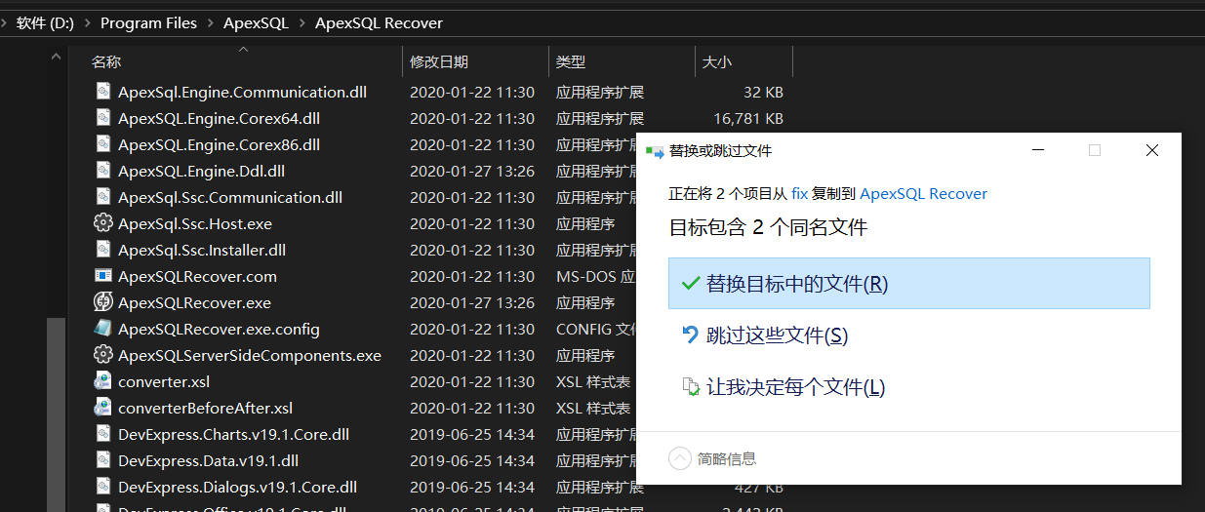The width and height of the screenshot is (1205, 512).
Task: Click the 16,781 KB size cell
Action: 748,119
